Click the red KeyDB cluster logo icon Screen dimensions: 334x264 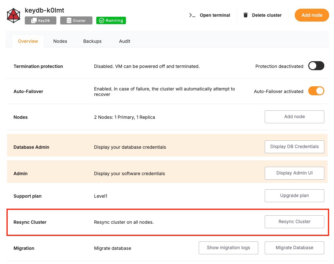pyautogui.click(x=14, y=15)
